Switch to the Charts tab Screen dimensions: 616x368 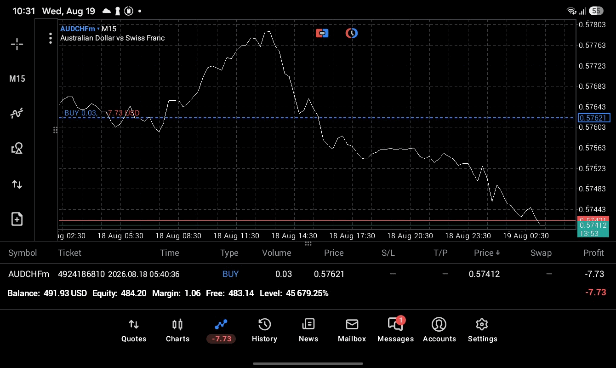[x=177, y=331]
